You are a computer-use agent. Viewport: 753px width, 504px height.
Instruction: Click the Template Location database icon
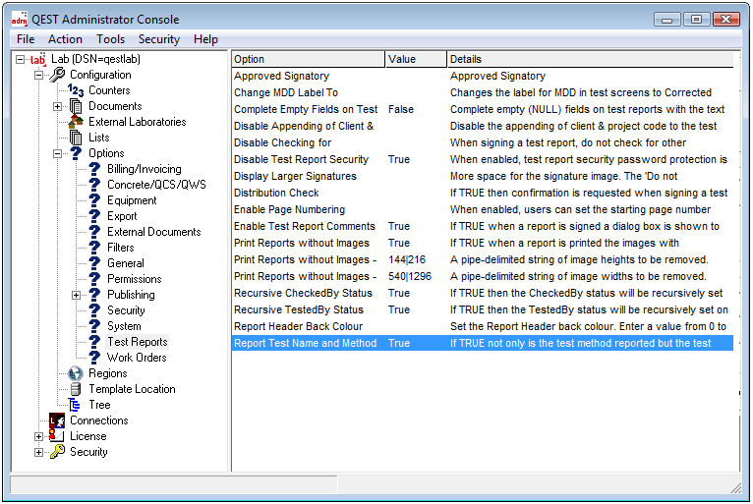coord(76,389)
